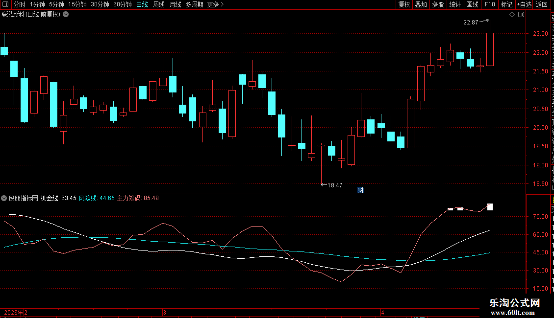Click the 18.47 low price label

pos(335,185)
